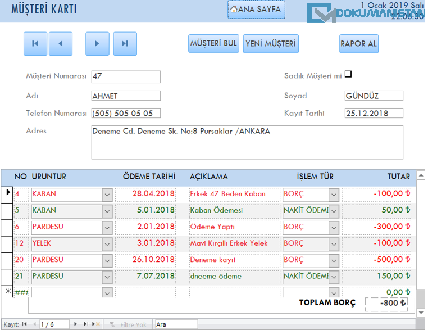This screenshot has width=428, height=330.
Task: Select the Telefon Numarası field
Action: [x=126, y=113]
